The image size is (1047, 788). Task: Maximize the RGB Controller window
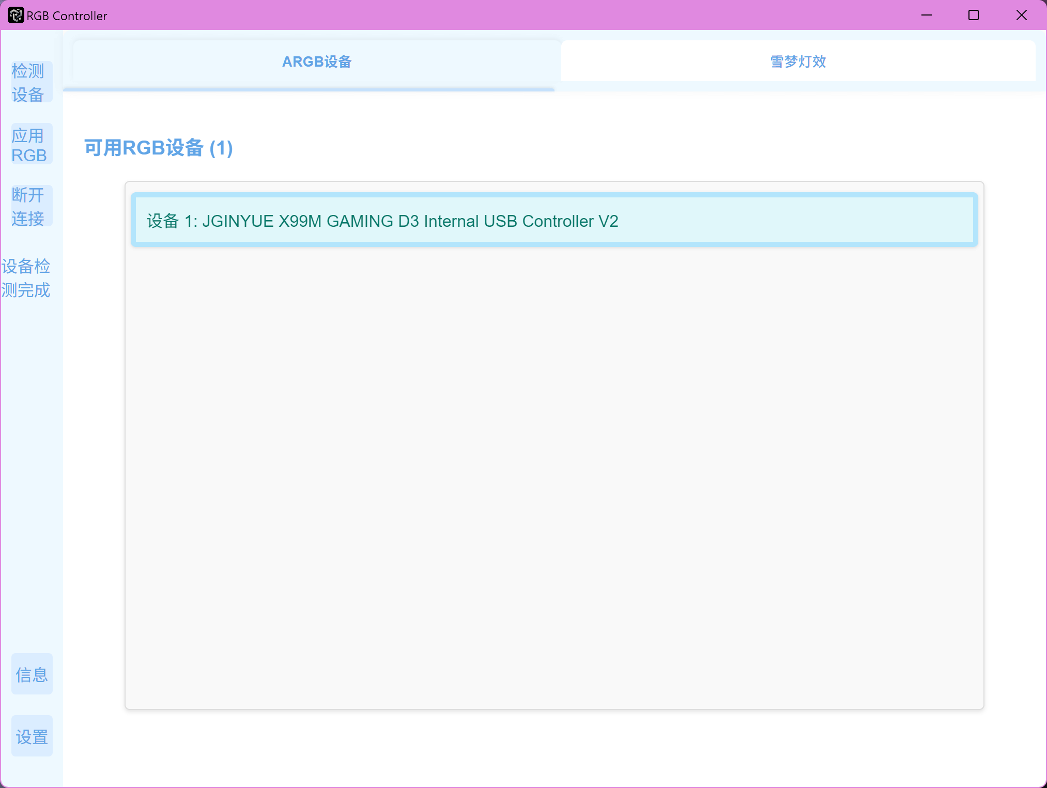pyautogui.click(x=974, y=15)
